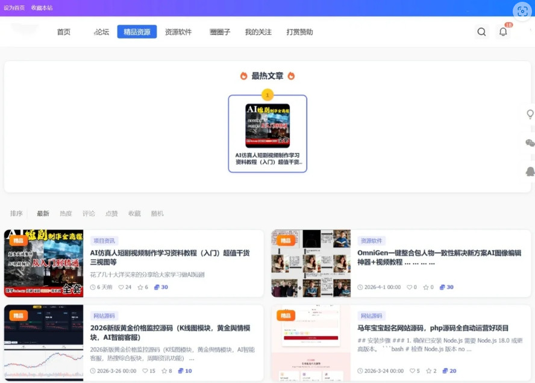Open the 资源软件 navigation item

click(x=178, y=32)
